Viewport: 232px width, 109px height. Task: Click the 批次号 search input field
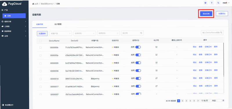(x=132, y=33)
